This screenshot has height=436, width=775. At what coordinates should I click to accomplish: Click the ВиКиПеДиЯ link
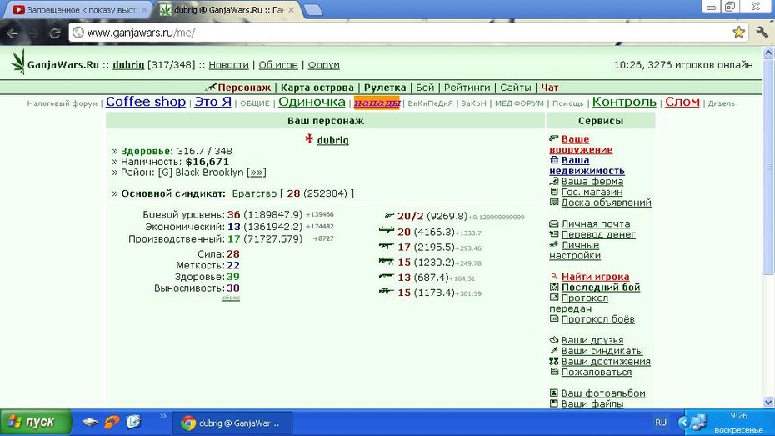(431, 103)
